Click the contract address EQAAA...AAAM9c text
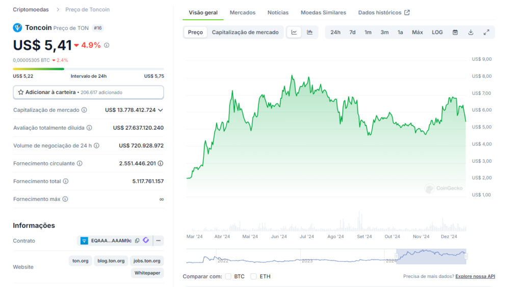This screenshot has width=522, height=287. point(111,241)
